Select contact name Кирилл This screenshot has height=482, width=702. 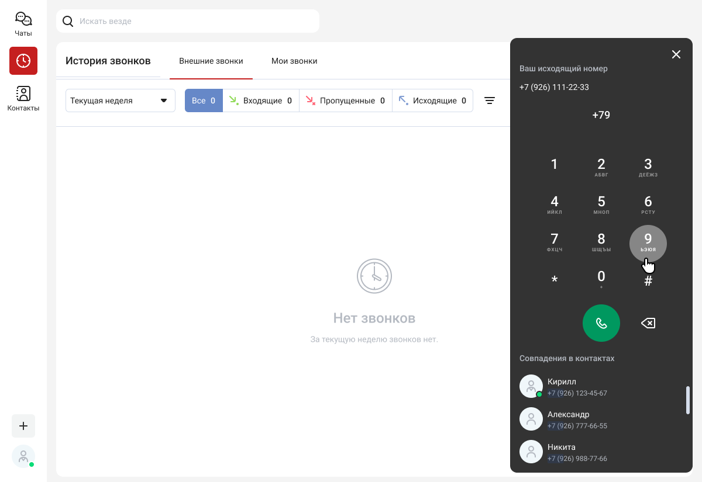pyautogui.click(x=562, y=382)
